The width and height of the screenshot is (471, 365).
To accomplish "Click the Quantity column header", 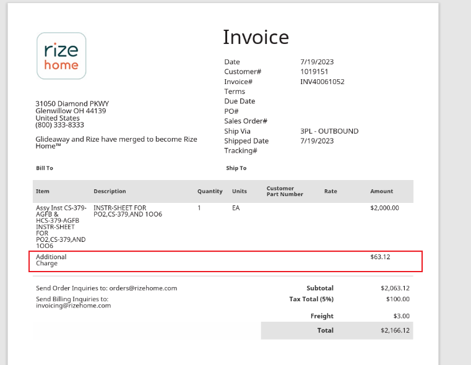I will tap(210, 191).
